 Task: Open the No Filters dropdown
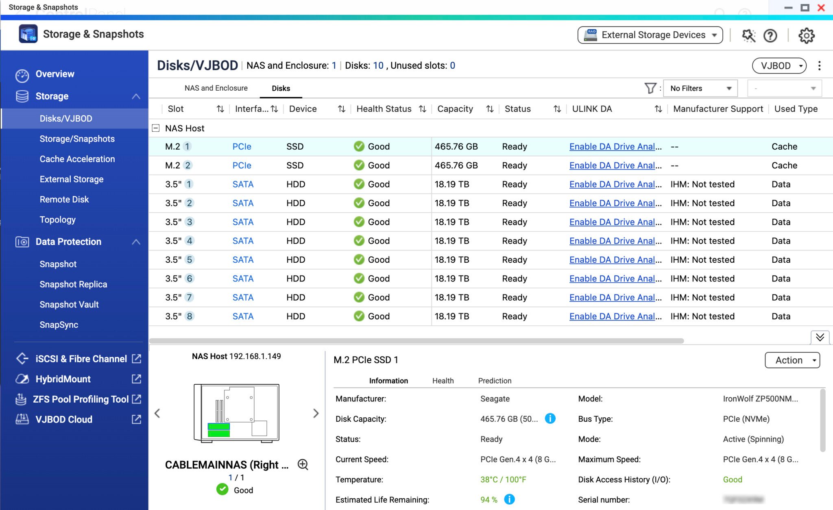tap(699, 88)
